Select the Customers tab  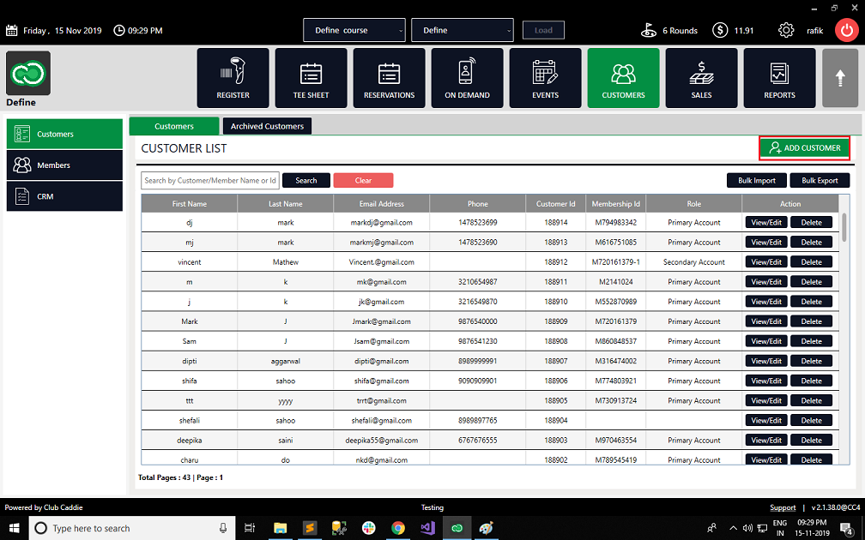pos(173,126)
